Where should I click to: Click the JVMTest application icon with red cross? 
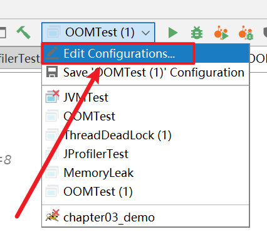(x=53, y=97)
